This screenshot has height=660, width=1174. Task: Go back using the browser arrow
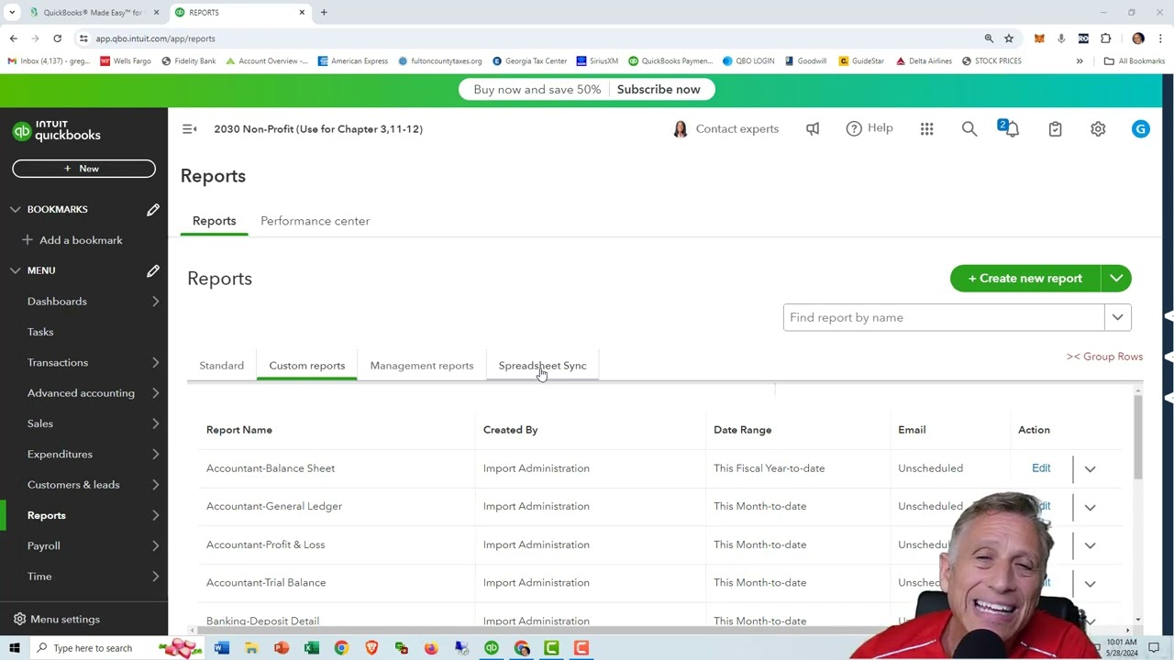pos(14,38)
